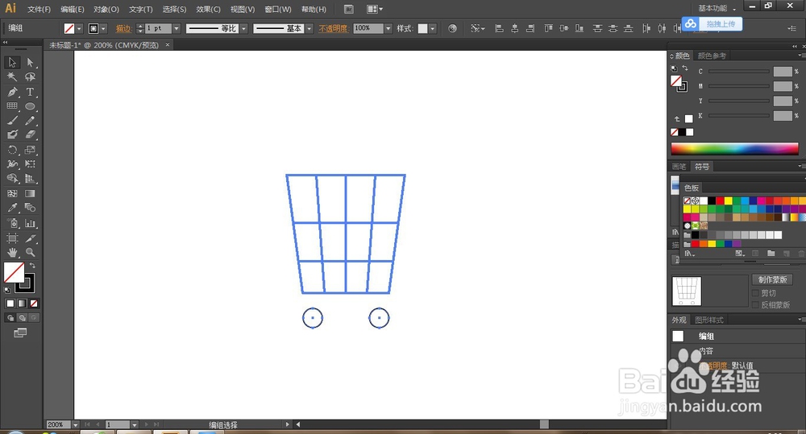The width and height of the screenshot is (806, 434).
Task: Click the cart opacity mask thumbnail
Action: 687,291
